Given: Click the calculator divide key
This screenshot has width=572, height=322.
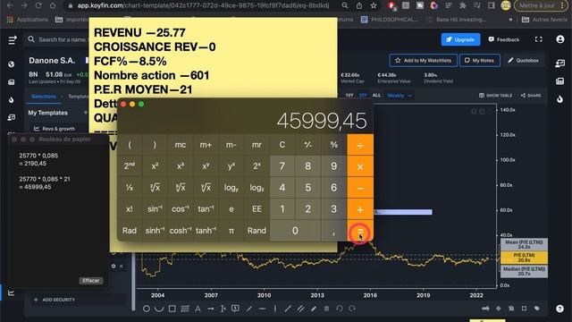Looking at the screenshot, I should click(360, 145).
